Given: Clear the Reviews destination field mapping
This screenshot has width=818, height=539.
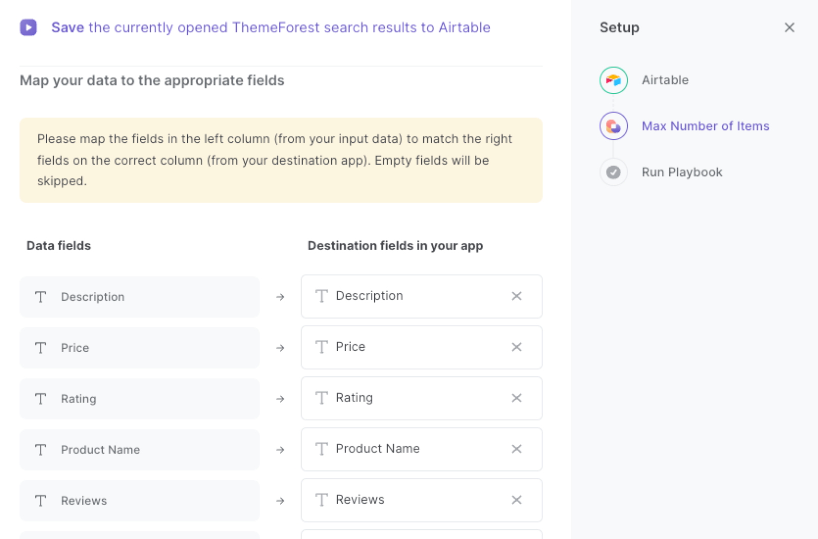Looking at the screenshot, I should click(517, 500).
